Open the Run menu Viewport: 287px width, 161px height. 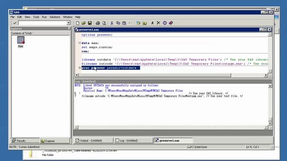coord(44,17)
